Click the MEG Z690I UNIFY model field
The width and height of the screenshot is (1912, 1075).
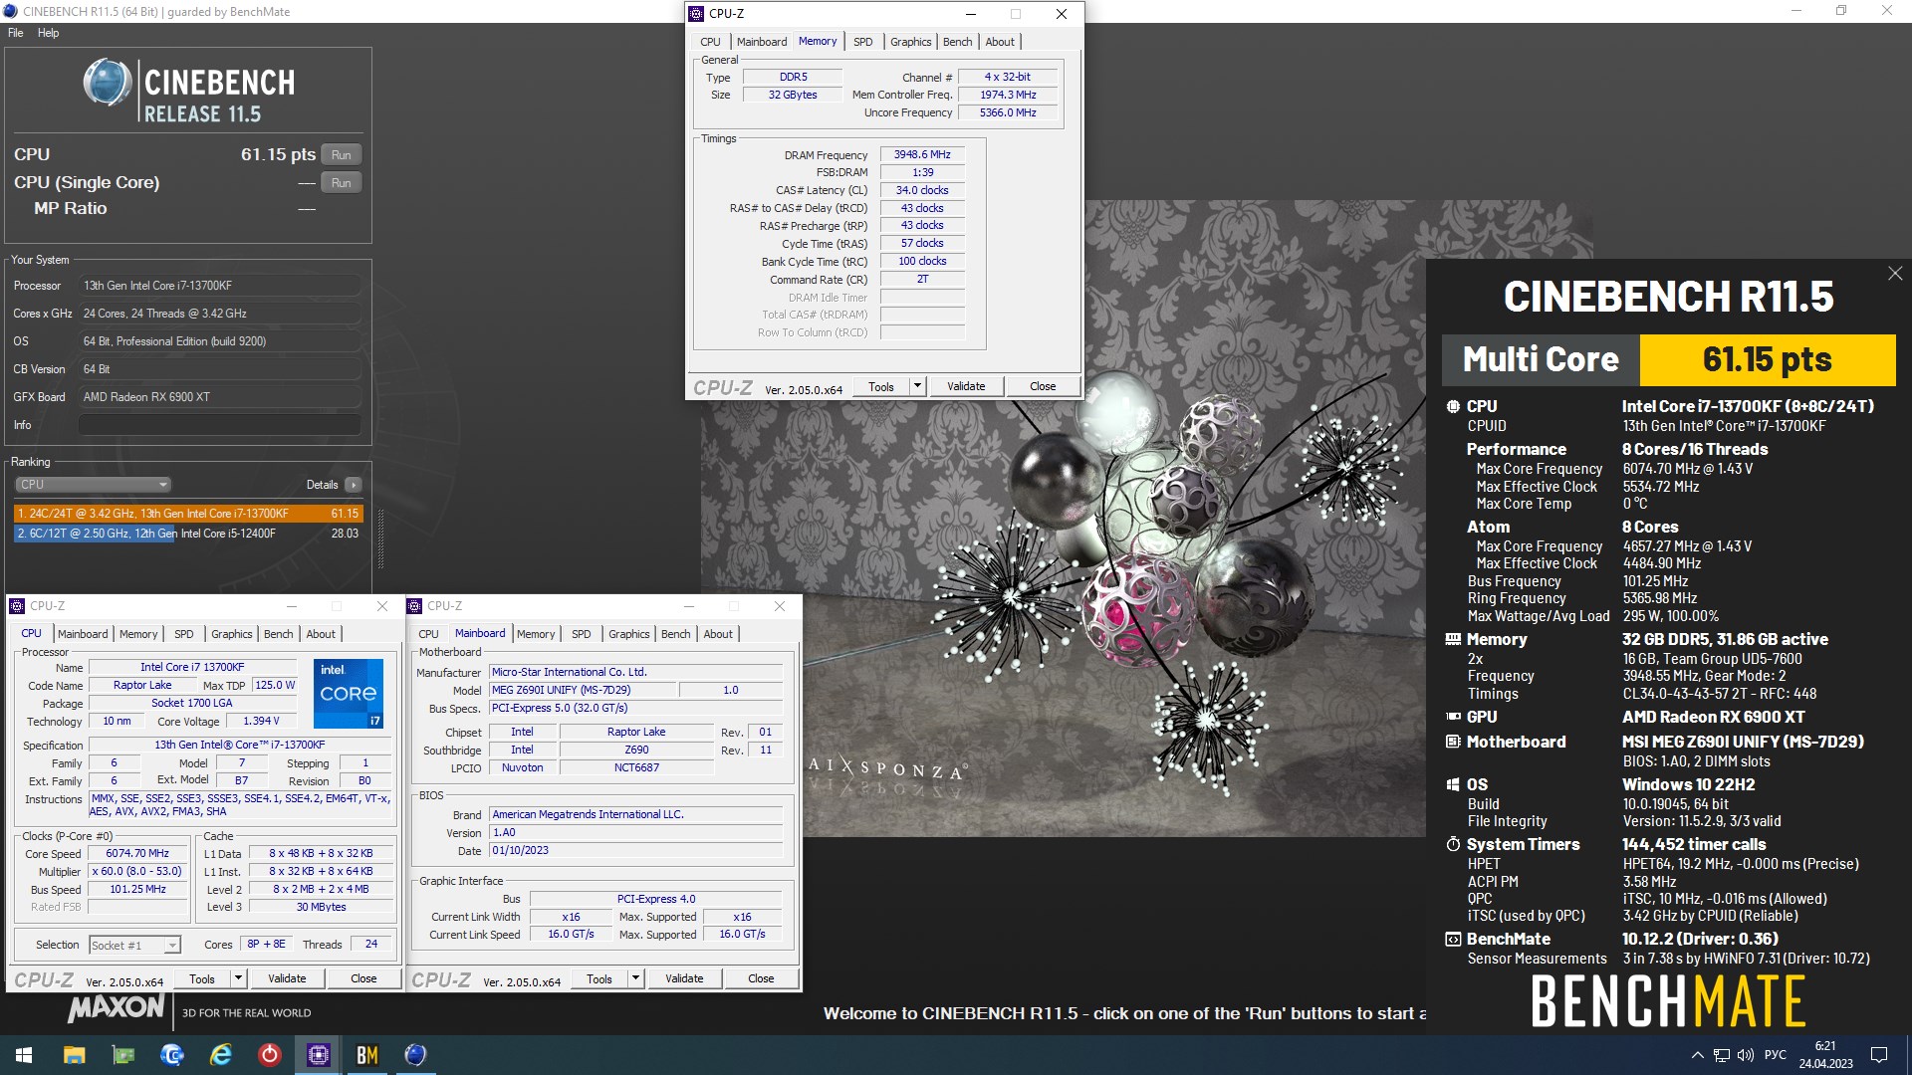[583, 690]
